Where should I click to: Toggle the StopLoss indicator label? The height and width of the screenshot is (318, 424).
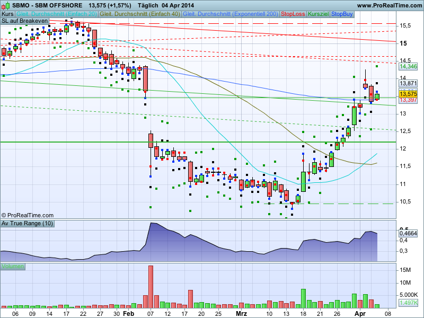click(293, 14)
